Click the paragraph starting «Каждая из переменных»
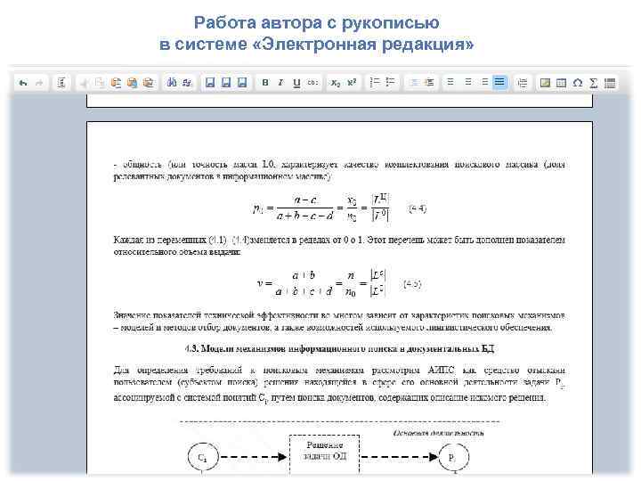Viewport: 641px width, 481px height. click(339, 246)
